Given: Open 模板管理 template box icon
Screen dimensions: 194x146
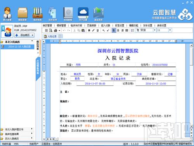Looking at the screenshot, I should pyautogui.click(x=23, y=14).
